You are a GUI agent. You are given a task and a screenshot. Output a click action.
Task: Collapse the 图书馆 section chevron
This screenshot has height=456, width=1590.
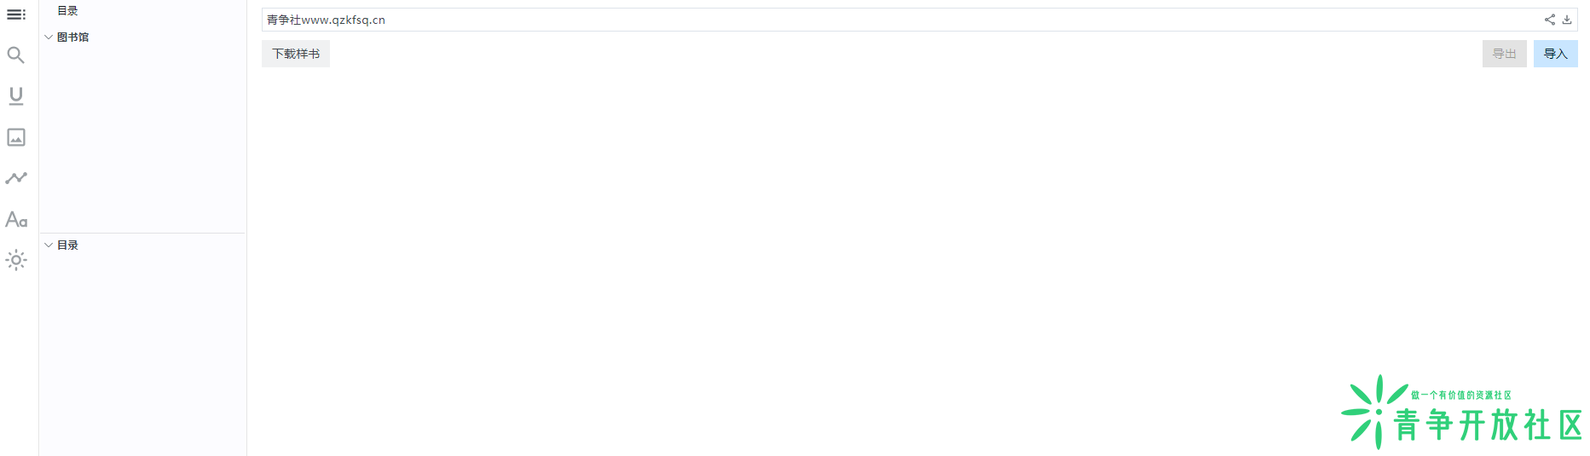tap(49, 38)
